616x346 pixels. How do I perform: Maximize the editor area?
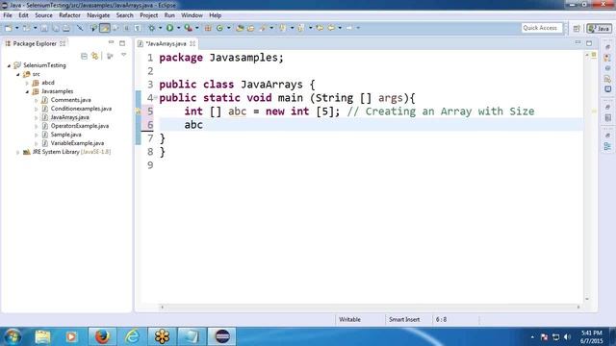click(589, 43)
